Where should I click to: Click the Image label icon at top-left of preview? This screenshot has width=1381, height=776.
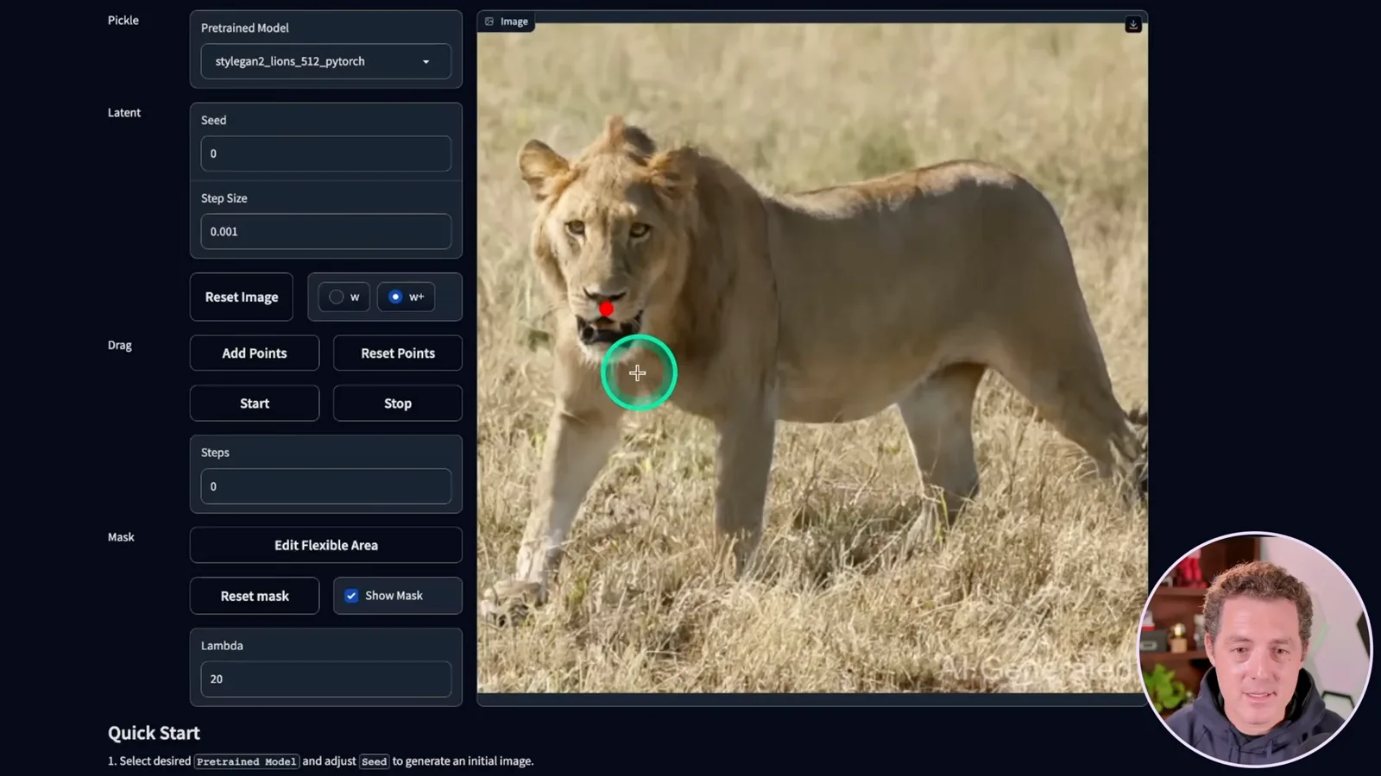click(489, 22)
